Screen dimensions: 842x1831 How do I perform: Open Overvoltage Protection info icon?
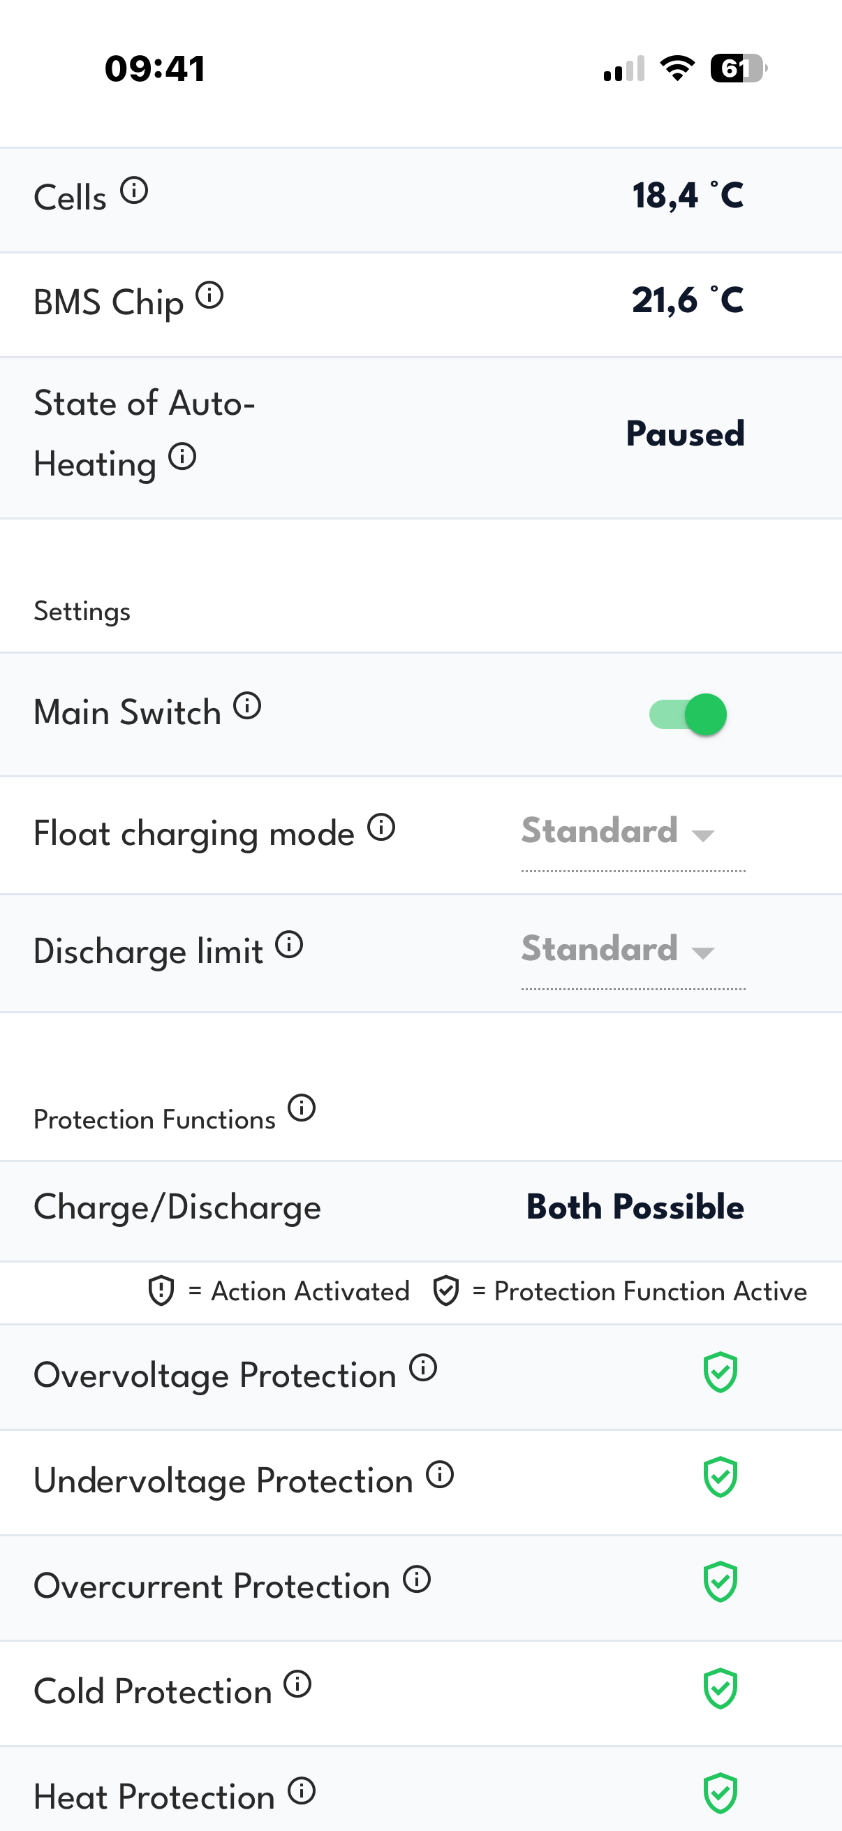tap(423, 1367)
